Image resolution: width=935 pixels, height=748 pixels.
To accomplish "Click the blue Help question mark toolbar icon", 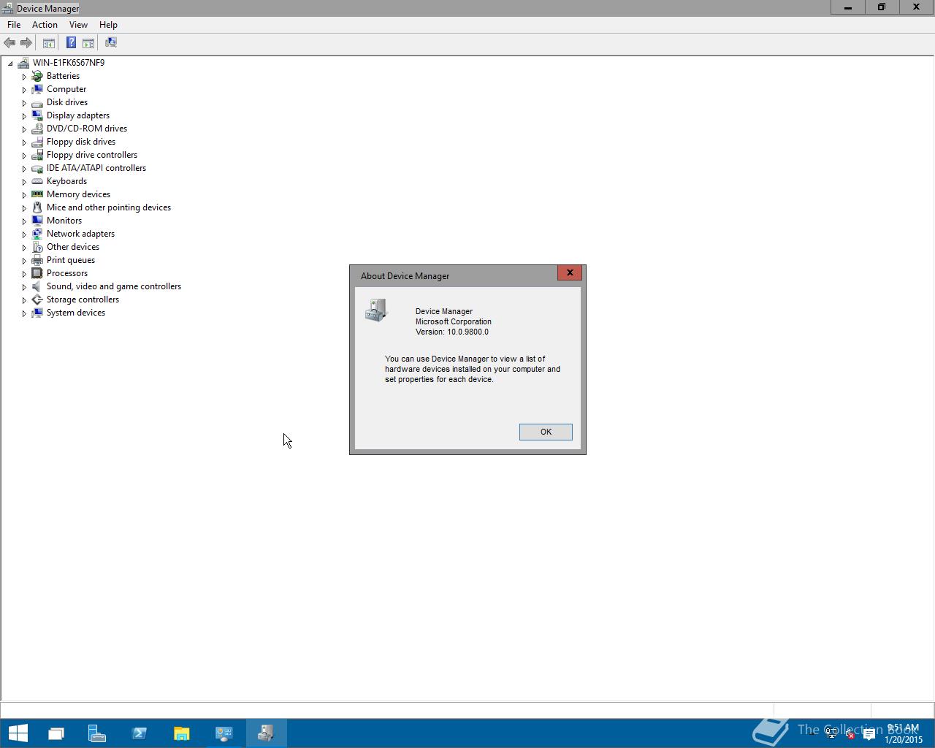I will [x=71, y=42].
